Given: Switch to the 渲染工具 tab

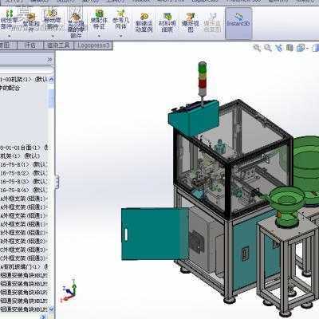Looking at the screenshot, I should (58, 45).
